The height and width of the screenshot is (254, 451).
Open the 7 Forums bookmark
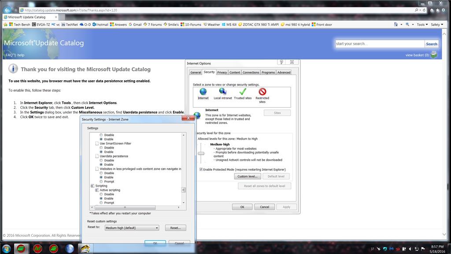point(152,25)
